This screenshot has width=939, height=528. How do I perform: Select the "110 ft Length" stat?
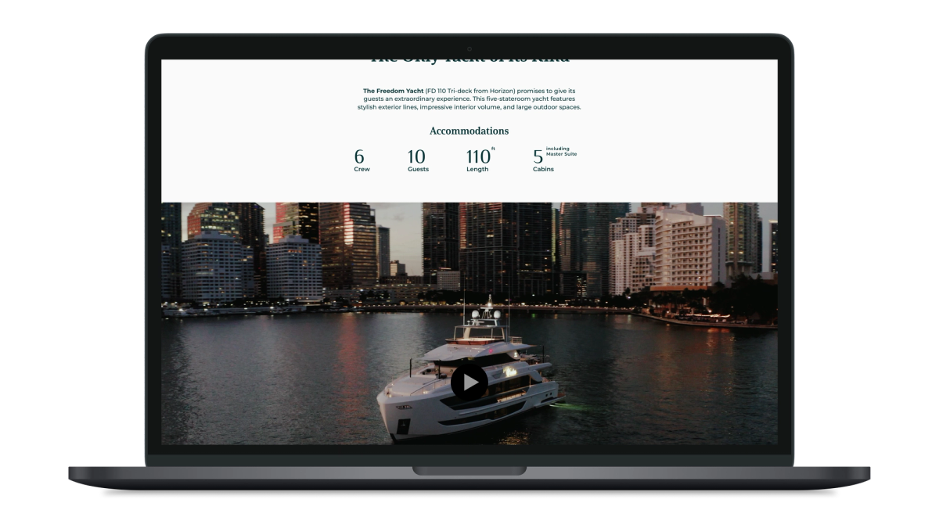(x=480, y=160)
